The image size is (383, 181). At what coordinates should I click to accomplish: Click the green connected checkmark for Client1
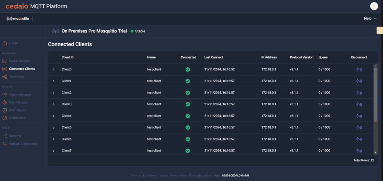coord(188,81)
